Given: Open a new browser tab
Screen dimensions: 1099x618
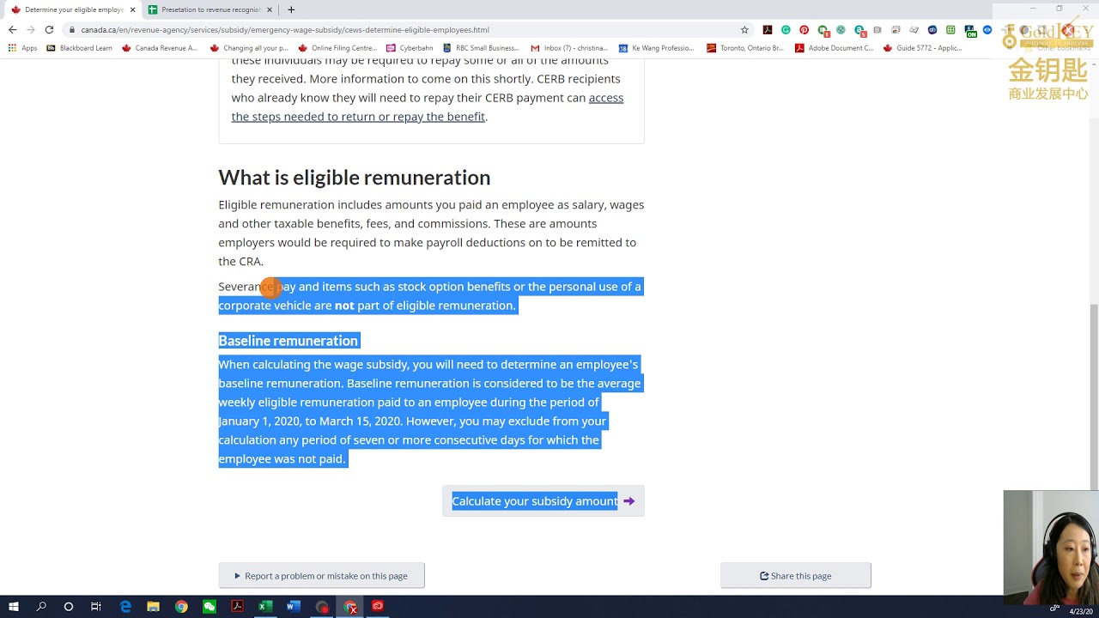Looking at the screenshot, I should coord(291,9).
